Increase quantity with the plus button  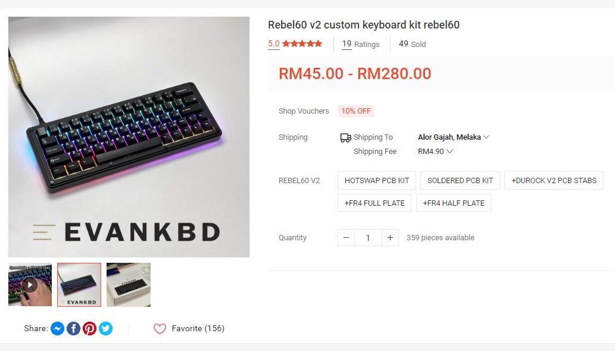click(390, 237)
